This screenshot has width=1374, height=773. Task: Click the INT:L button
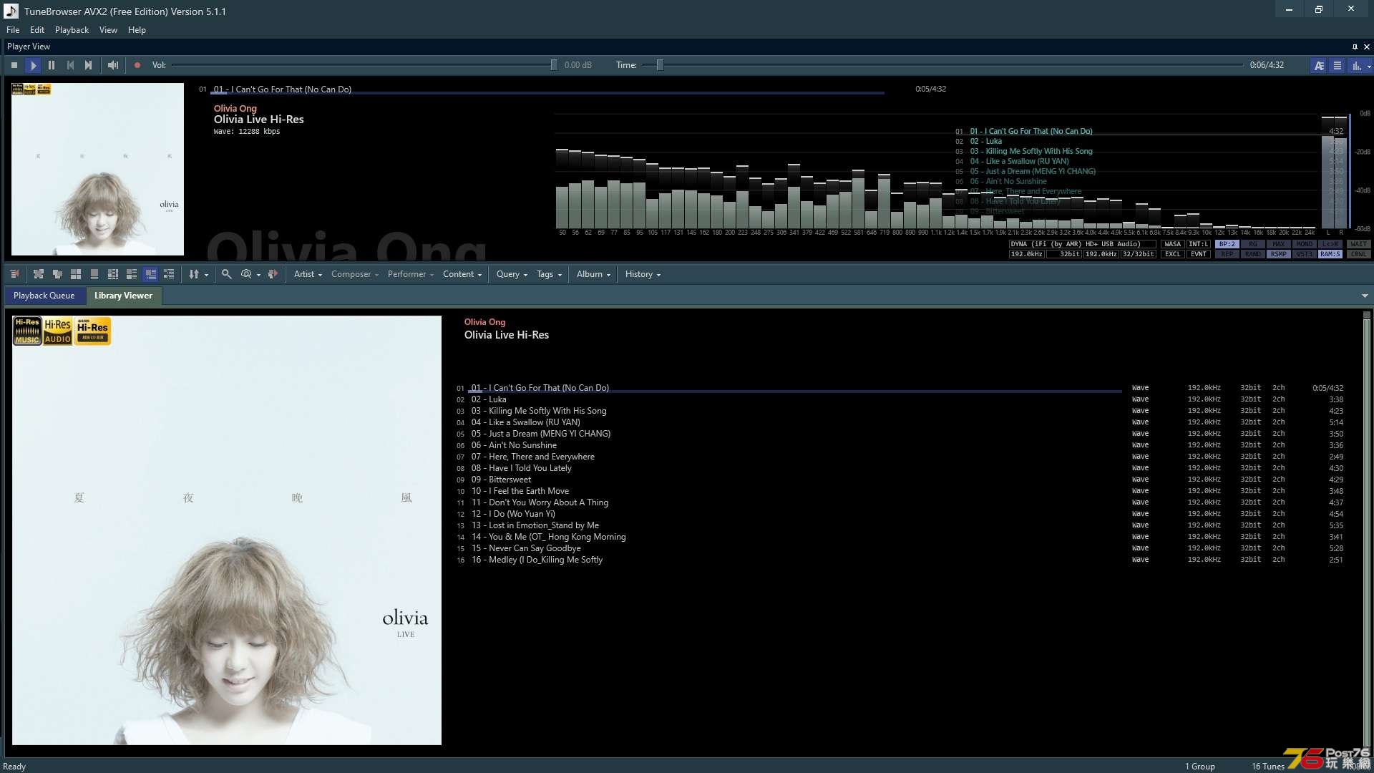(x=1198, y=244)
